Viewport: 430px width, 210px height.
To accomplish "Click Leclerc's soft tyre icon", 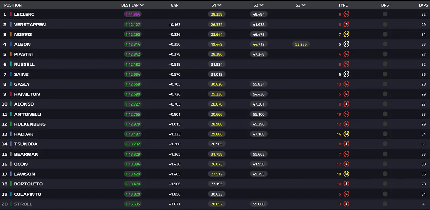I will click(346, 14).
